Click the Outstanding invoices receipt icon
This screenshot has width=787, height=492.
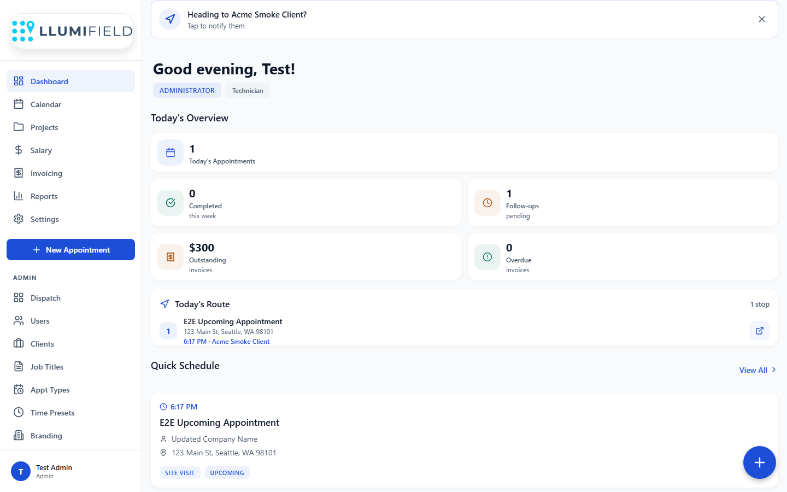171,257
